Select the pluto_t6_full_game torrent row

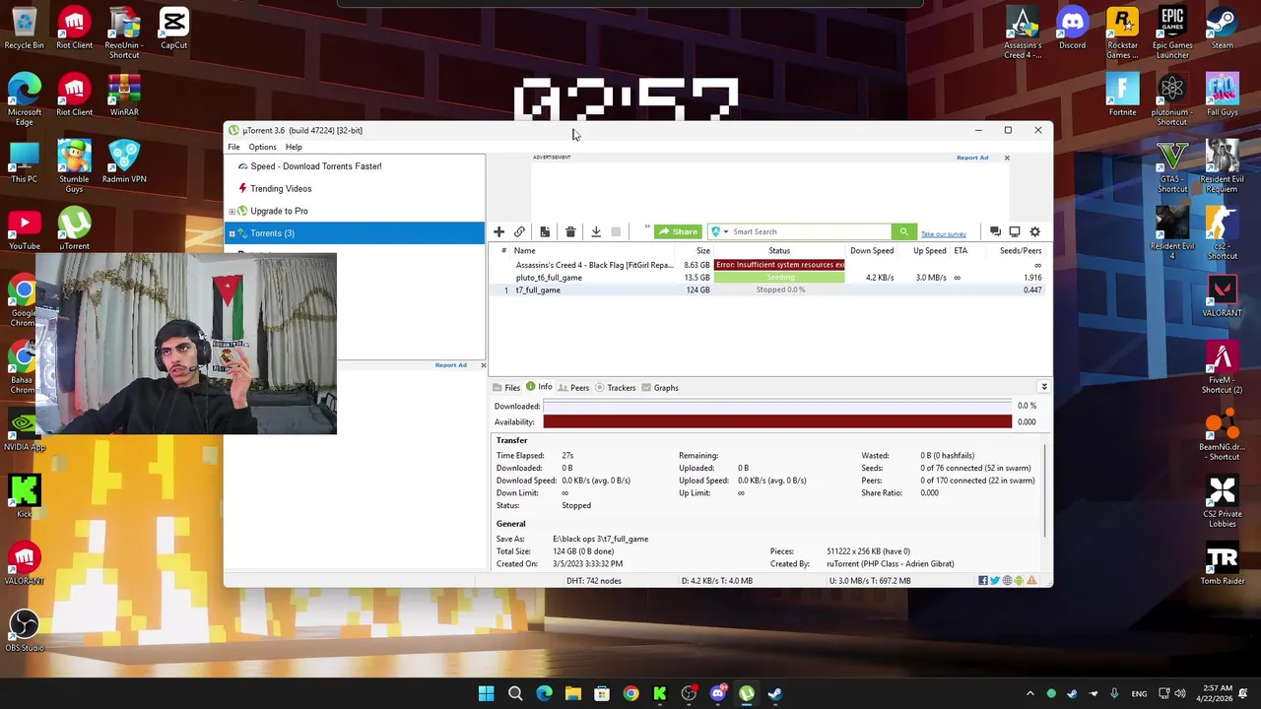pyautogui.click(x=770, y=278)
